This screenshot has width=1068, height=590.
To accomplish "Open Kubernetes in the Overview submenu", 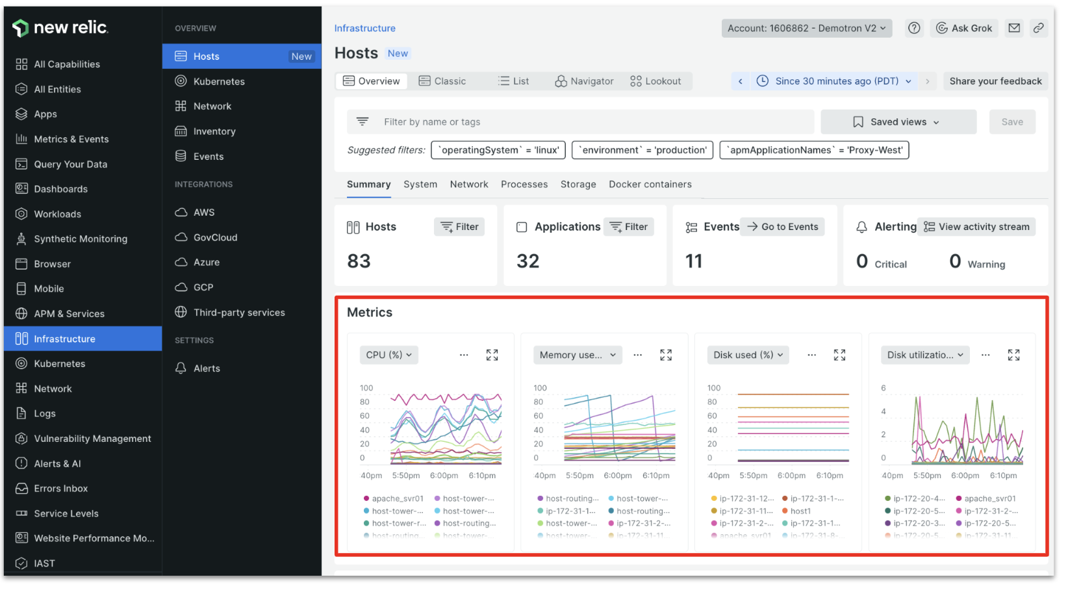I will (242, 81).
